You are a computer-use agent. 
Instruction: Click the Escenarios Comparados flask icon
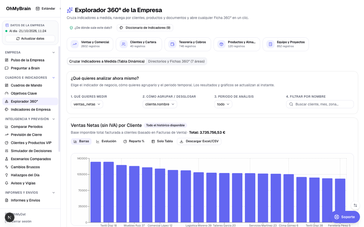pyautogui.click(x=7, y=159)
